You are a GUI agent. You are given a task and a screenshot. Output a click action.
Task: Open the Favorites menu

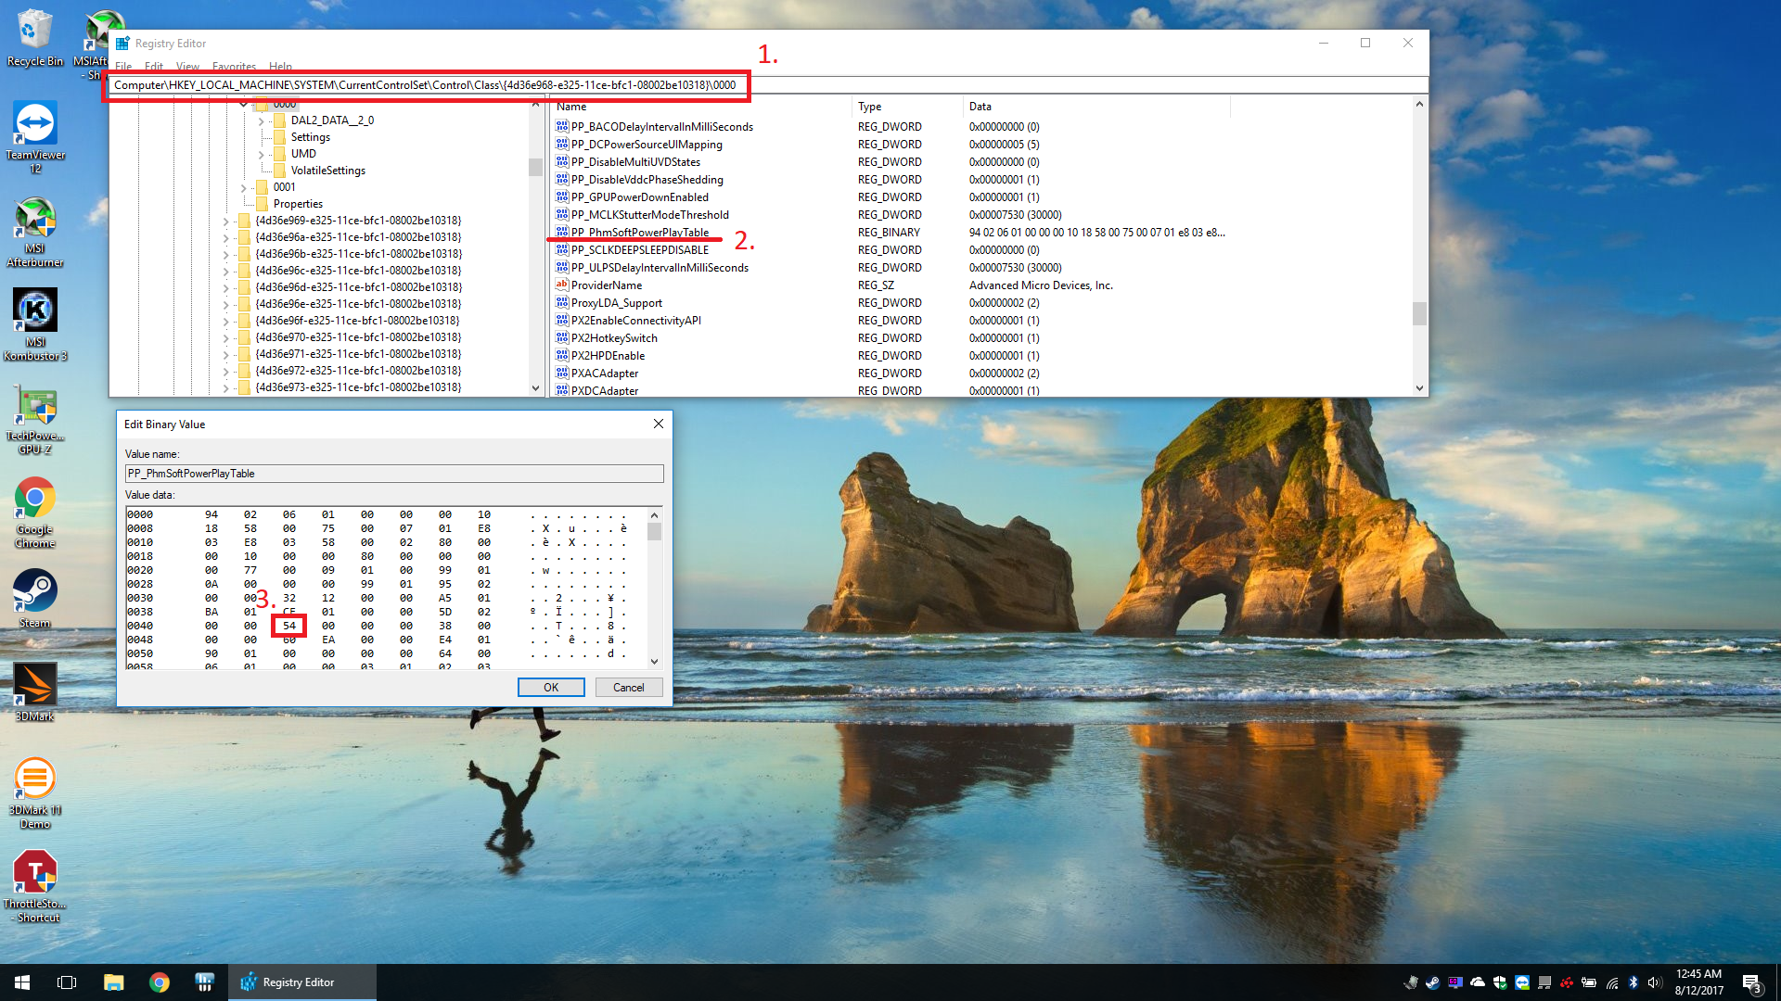[234, 67]
